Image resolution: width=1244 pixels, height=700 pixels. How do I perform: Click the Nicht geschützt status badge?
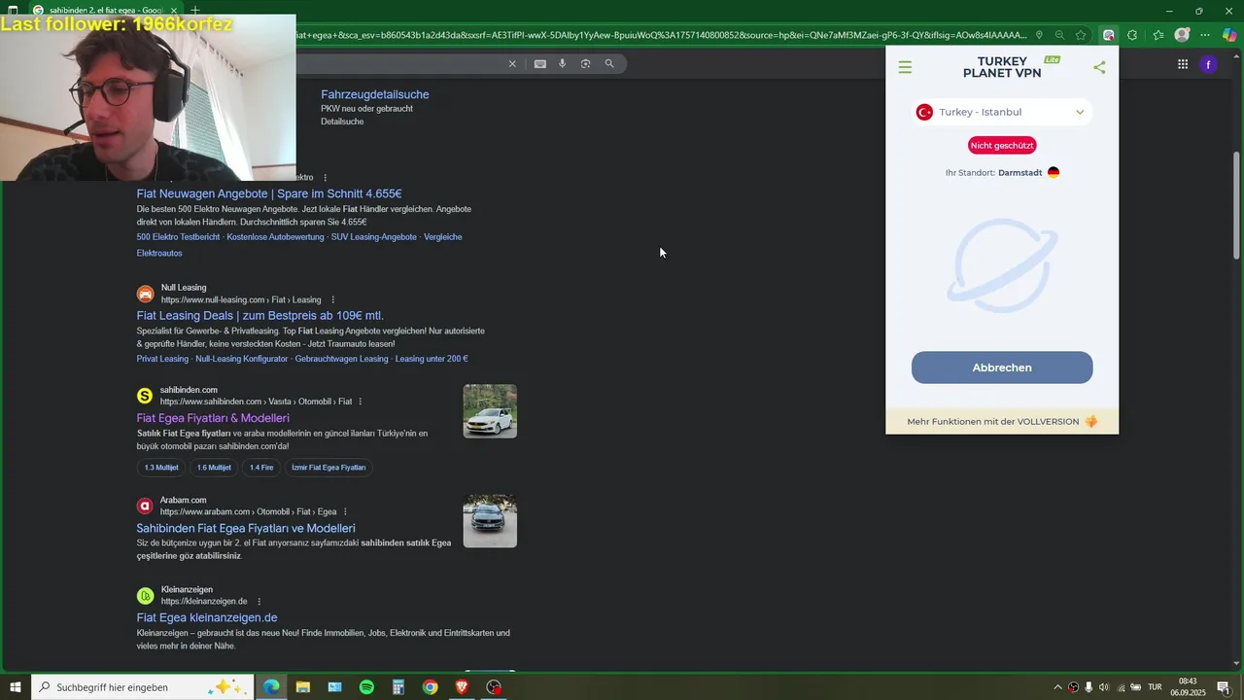[x=1002, y=146]
